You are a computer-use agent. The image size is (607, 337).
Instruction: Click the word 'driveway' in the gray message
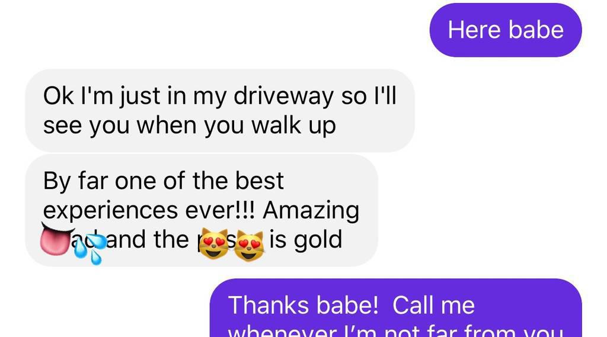click(x=283, y=97)
